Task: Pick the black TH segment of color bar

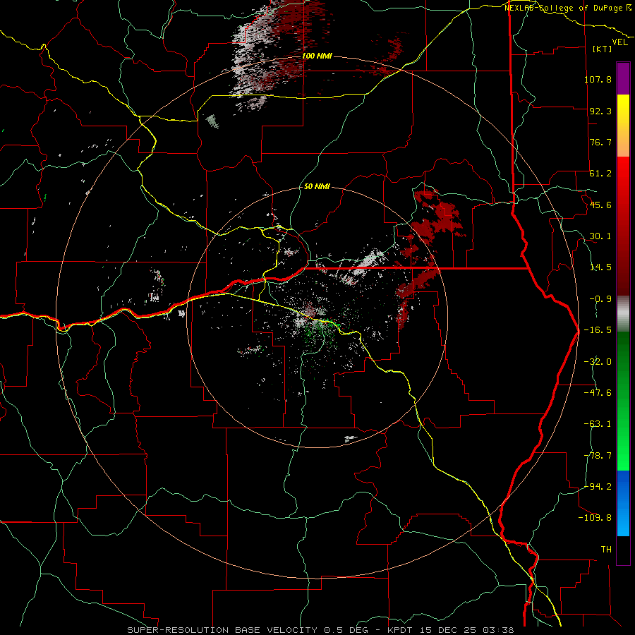Action: point(623,550)
